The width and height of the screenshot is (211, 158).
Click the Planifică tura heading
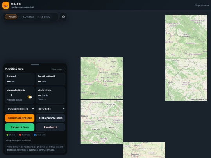[x=14, y=69]
